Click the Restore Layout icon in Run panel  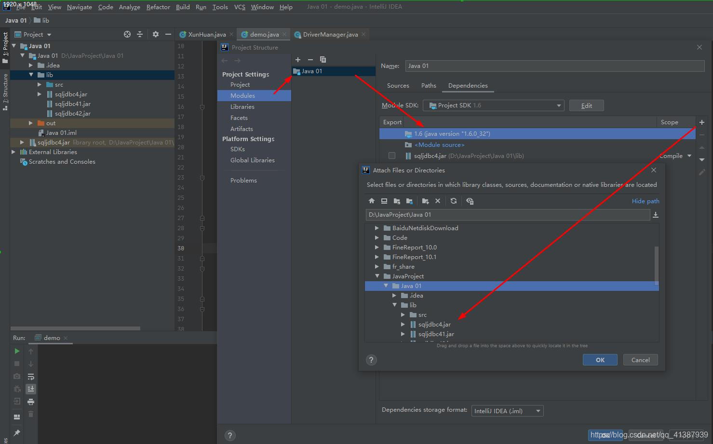tap(17, 417)
